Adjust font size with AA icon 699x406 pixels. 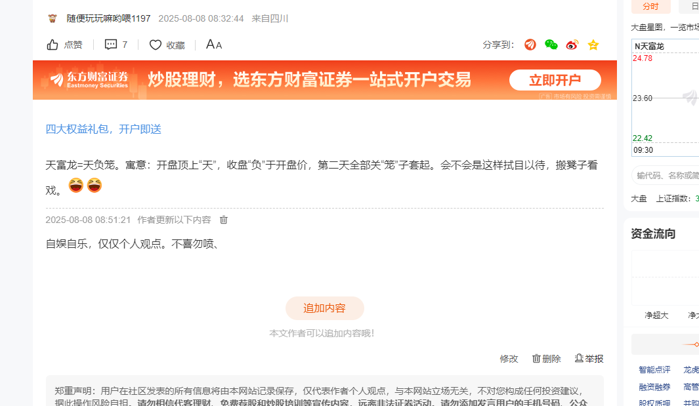pos(214,44)
